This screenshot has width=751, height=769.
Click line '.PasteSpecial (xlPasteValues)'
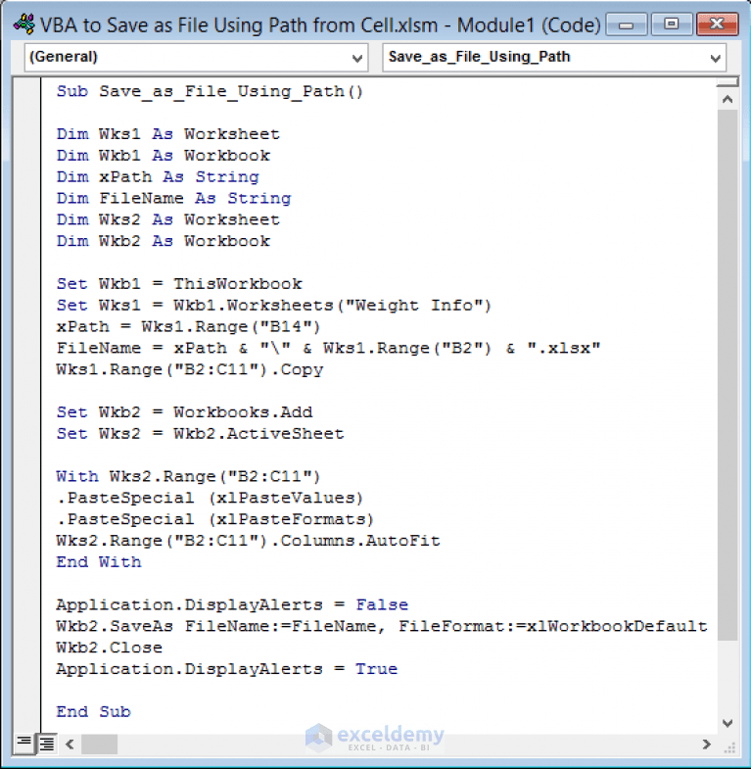[210, 499]
